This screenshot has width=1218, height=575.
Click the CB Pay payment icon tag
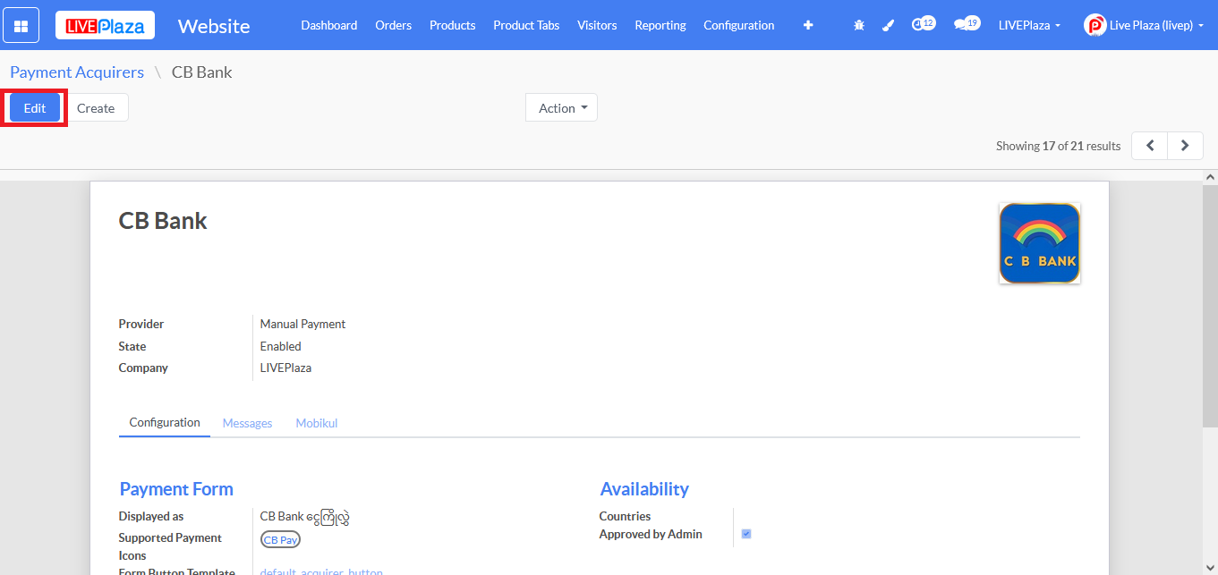280,540
